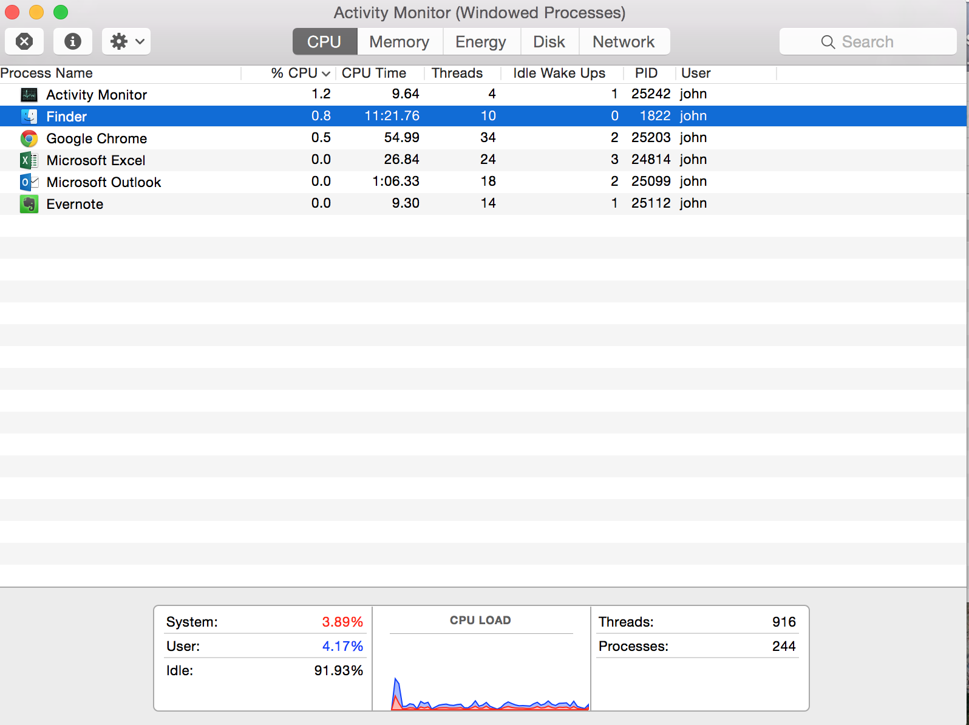Select the Finder process name
Viewport: 969px width, 725px height.
tap(67, 117)
